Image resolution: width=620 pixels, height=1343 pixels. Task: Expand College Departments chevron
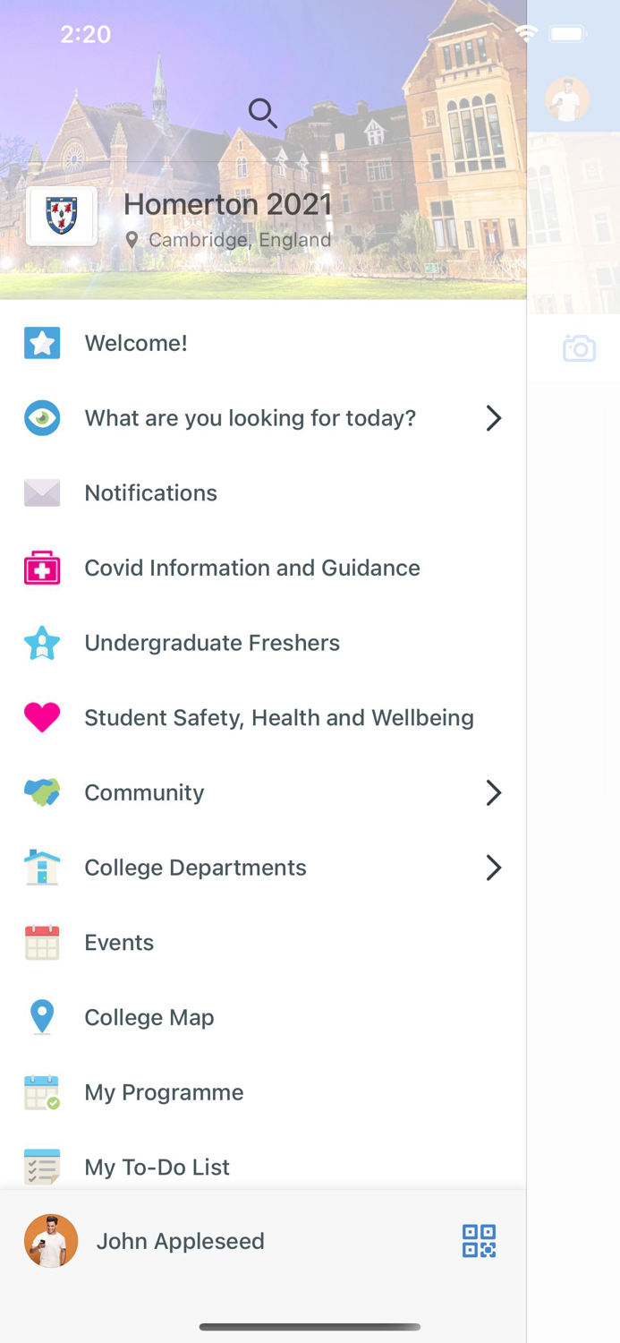tap(493, 868)
